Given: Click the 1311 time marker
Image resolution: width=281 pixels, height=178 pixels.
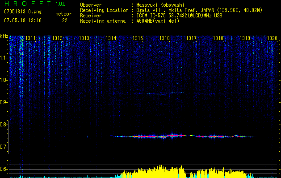Looking at the screenshot, I should point(31,39).
